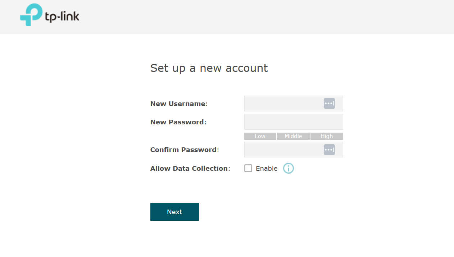Click the Confirm Password label
454x257 pixels.
(x=184, y=150)
